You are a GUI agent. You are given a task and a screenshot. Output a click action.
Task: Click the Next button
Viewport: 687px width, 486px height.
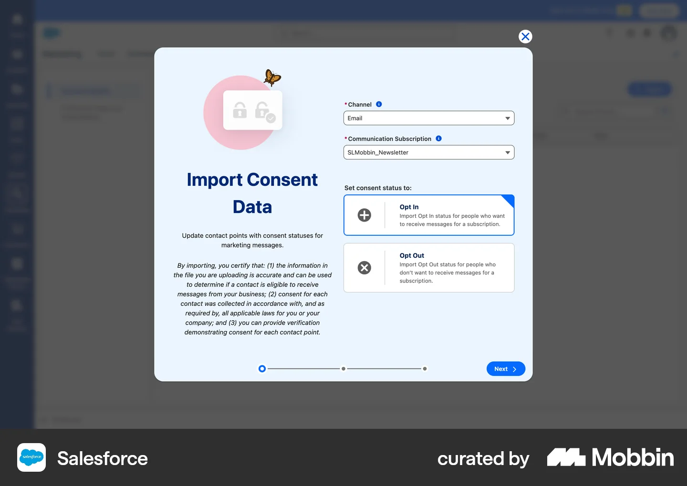click(x=506, y=369)
